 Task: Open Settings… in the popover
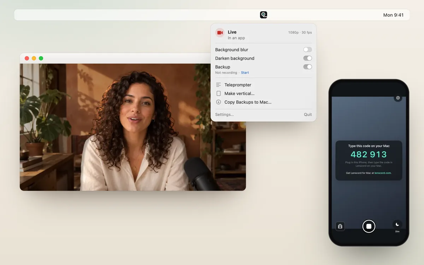coord(224,114)
